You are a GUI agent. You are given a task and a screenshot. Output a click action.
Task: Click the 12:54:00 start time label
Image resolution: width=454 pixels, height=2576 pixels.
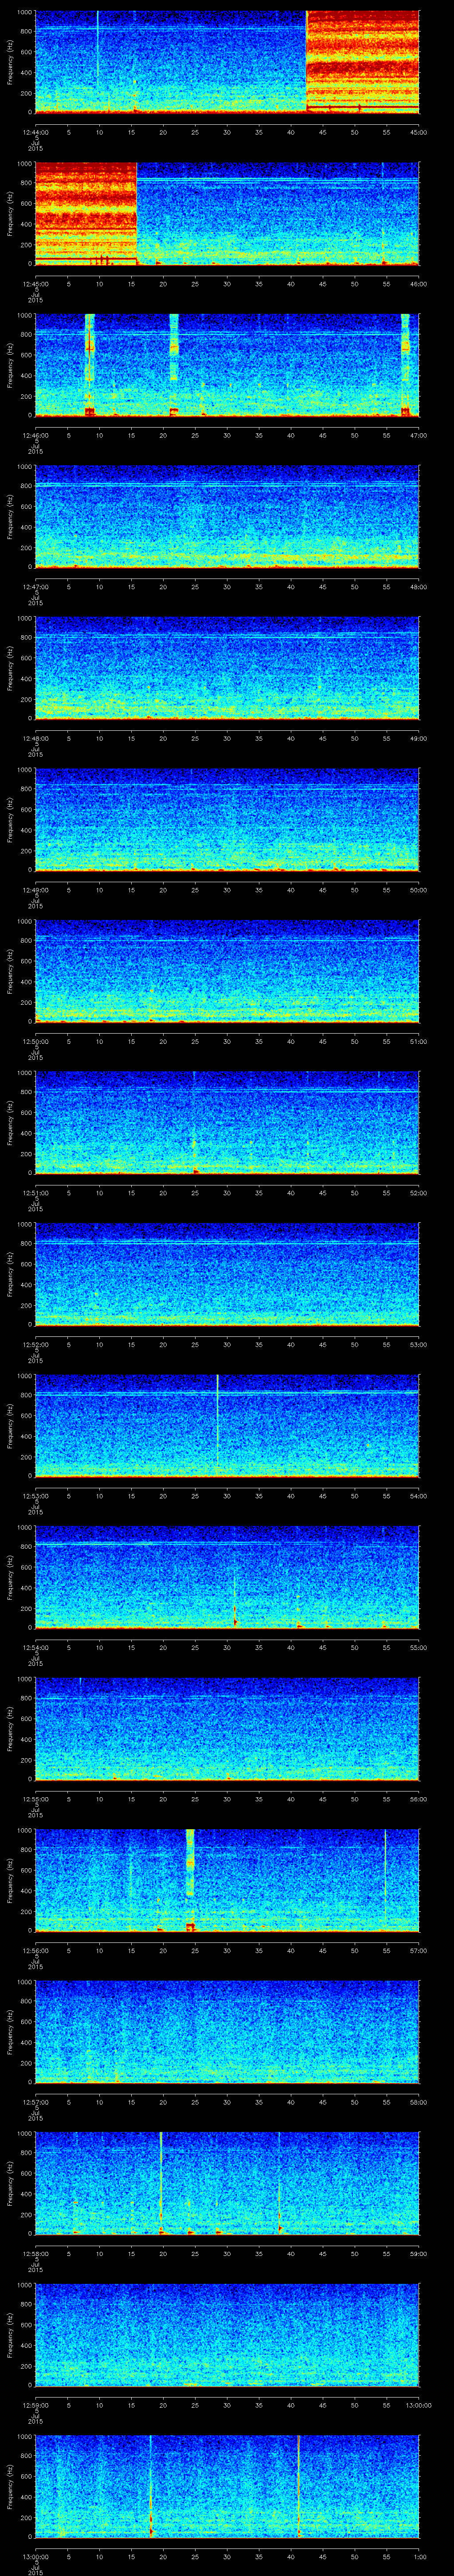click(35, 1647)
